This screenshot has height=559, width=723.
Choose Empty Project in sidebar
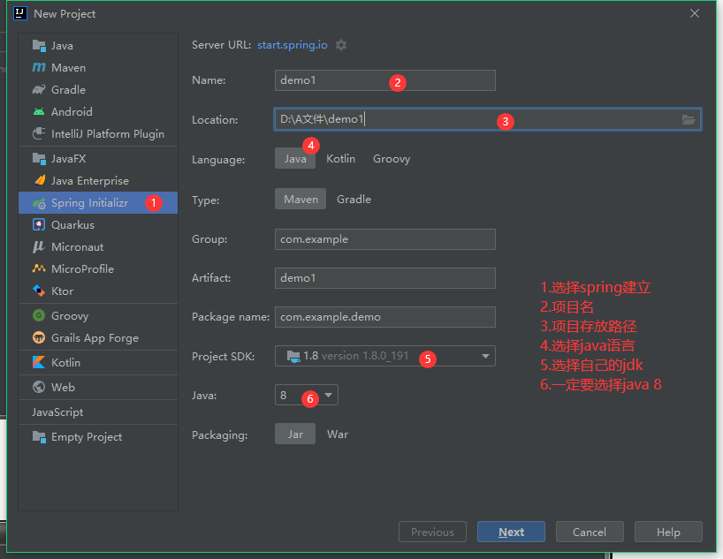point(87,437)
